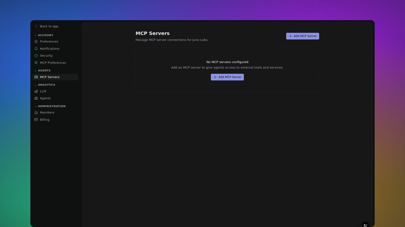The height and width of the screenshot is (227, 405).
Task: Click the MCP Preferences sliders icon
Action: point(36,63)
